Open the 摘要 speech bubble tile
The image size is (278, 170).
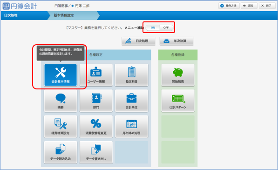[61, 101]
